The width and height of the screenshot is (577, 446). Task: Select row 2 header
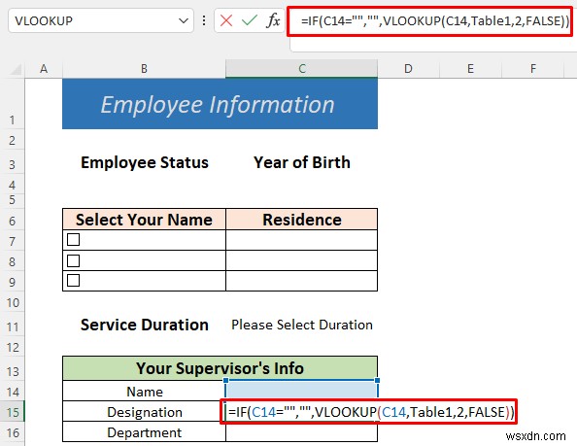13,140
